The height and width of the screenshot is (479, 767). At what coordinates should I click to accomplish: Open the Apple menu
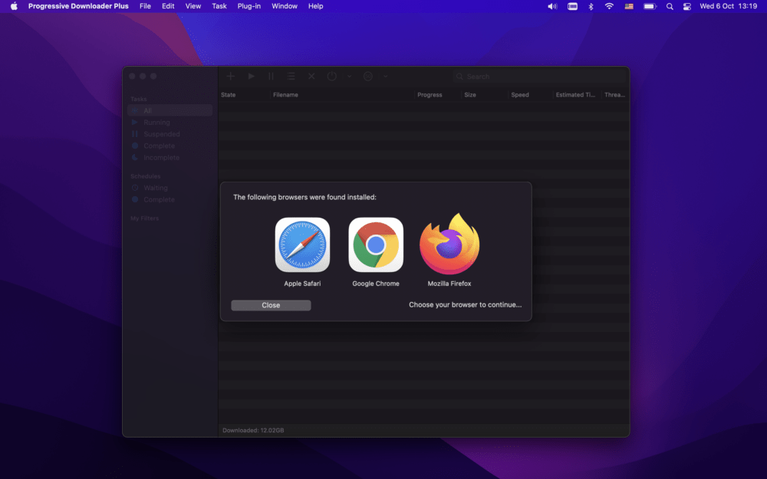14,6
